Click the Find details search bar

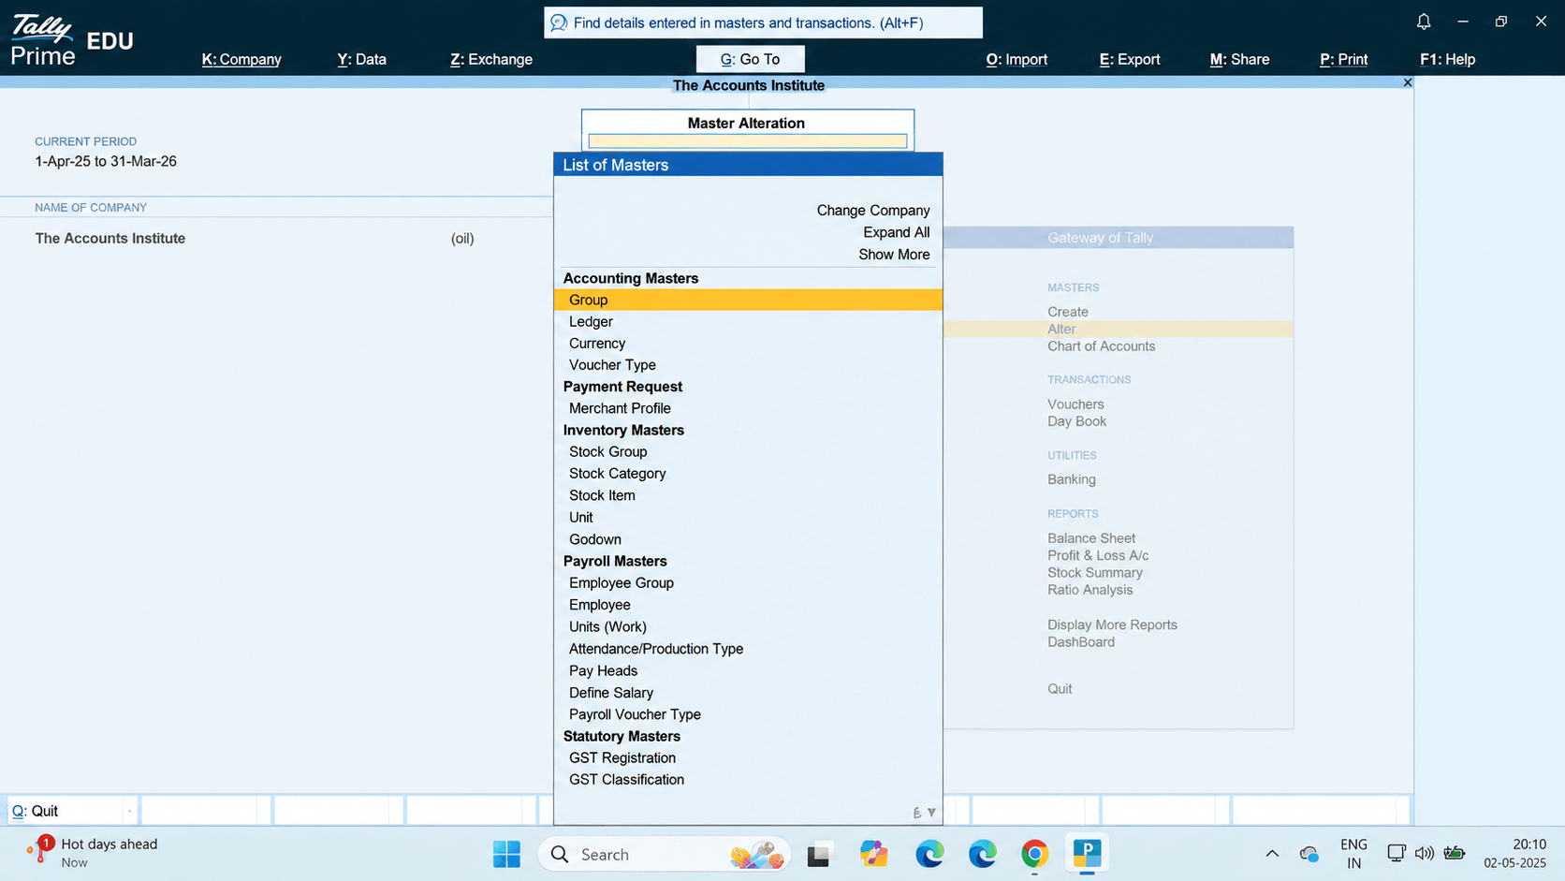(x=763, y=22)
